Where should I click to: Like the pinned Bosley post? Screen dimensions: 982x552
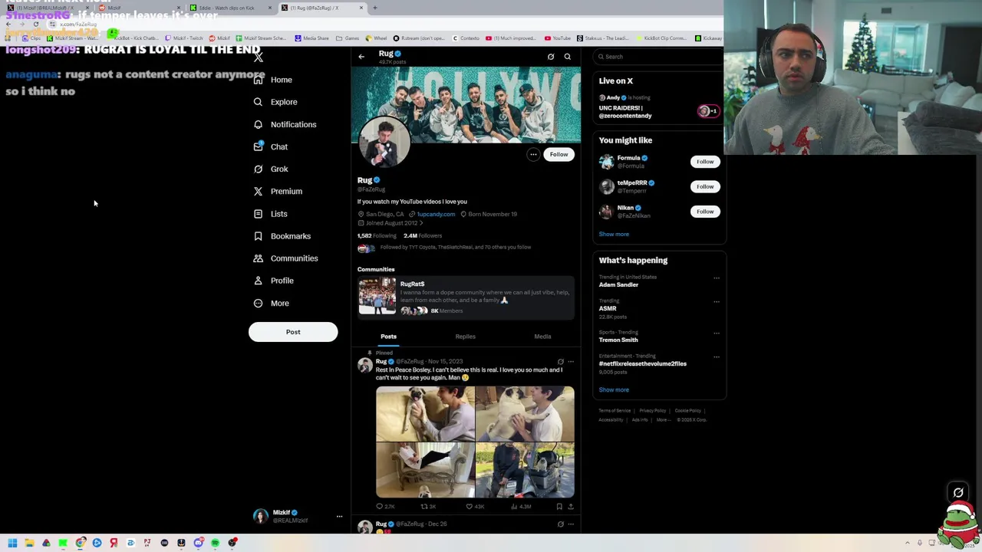[475, 507]
